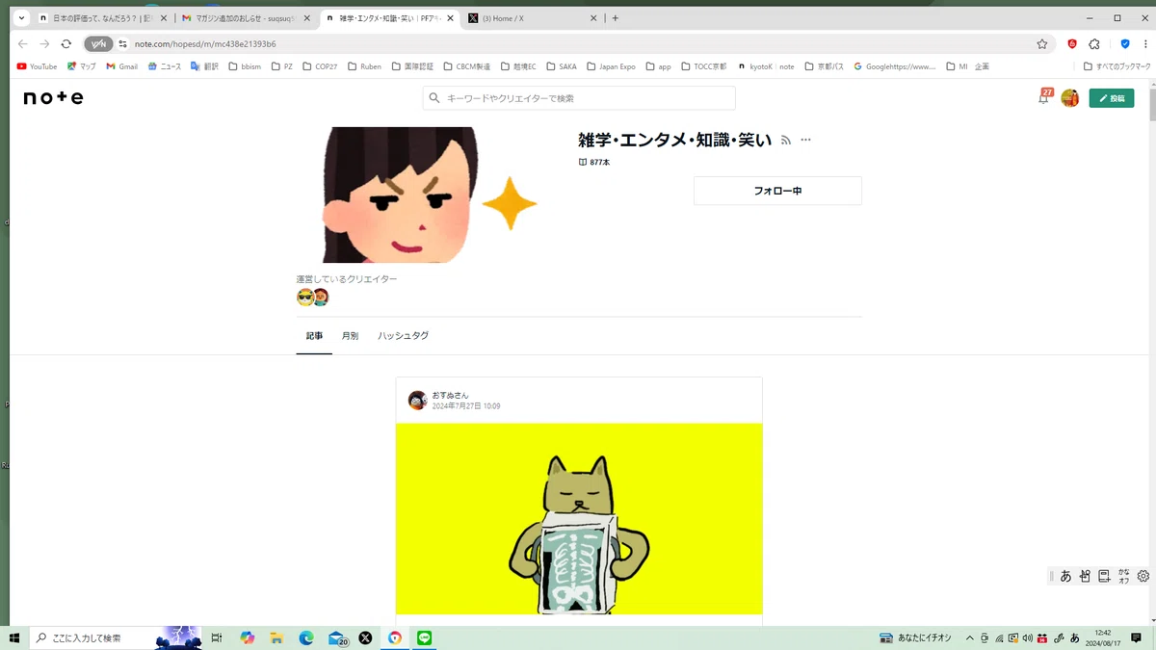This screenshot has height=650, width=1156.
Task: Open the 翻訳 translate bookmark
Action: click(x=204, y=66)
